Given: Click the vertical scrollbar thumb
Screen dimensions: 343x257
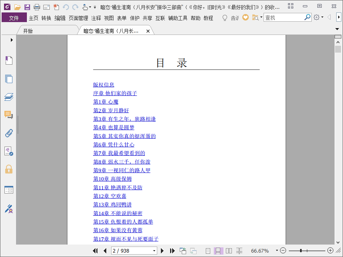Looking at the screenshot, I should [x=338, y=49].
